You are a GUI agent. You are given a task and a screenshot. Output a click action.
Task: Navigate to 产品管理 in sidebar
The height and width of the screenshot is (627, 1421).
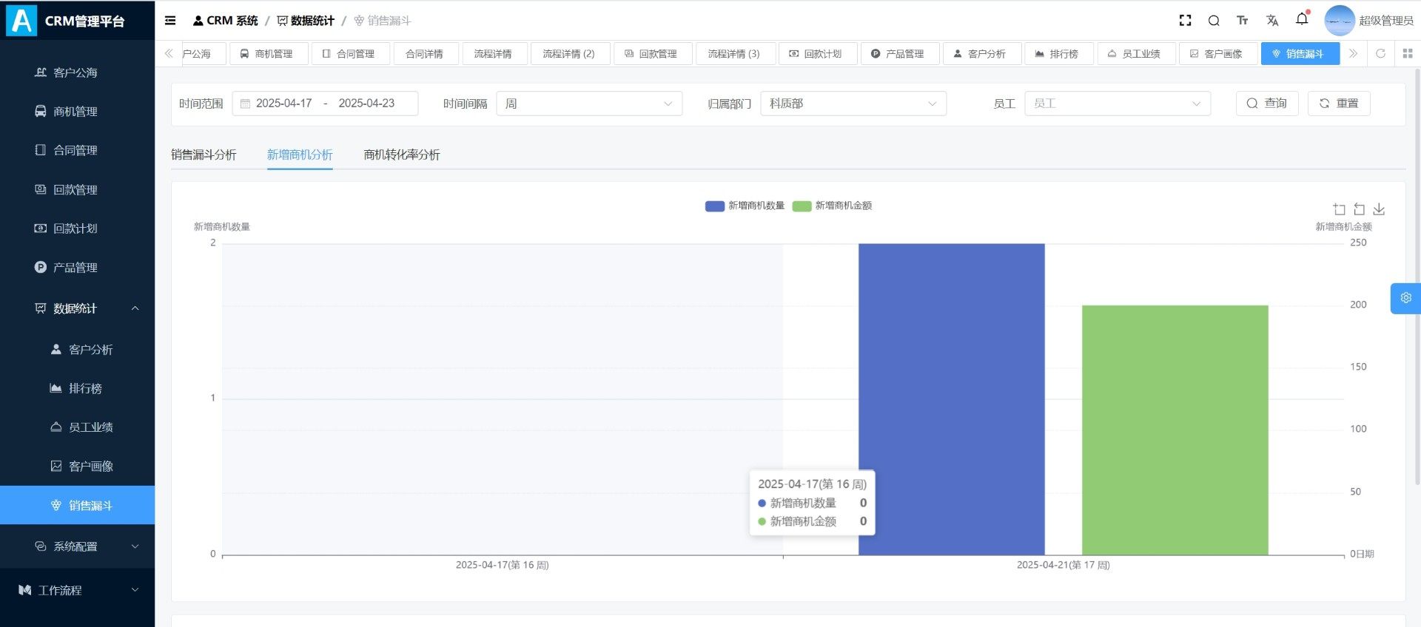click(78, 268)
